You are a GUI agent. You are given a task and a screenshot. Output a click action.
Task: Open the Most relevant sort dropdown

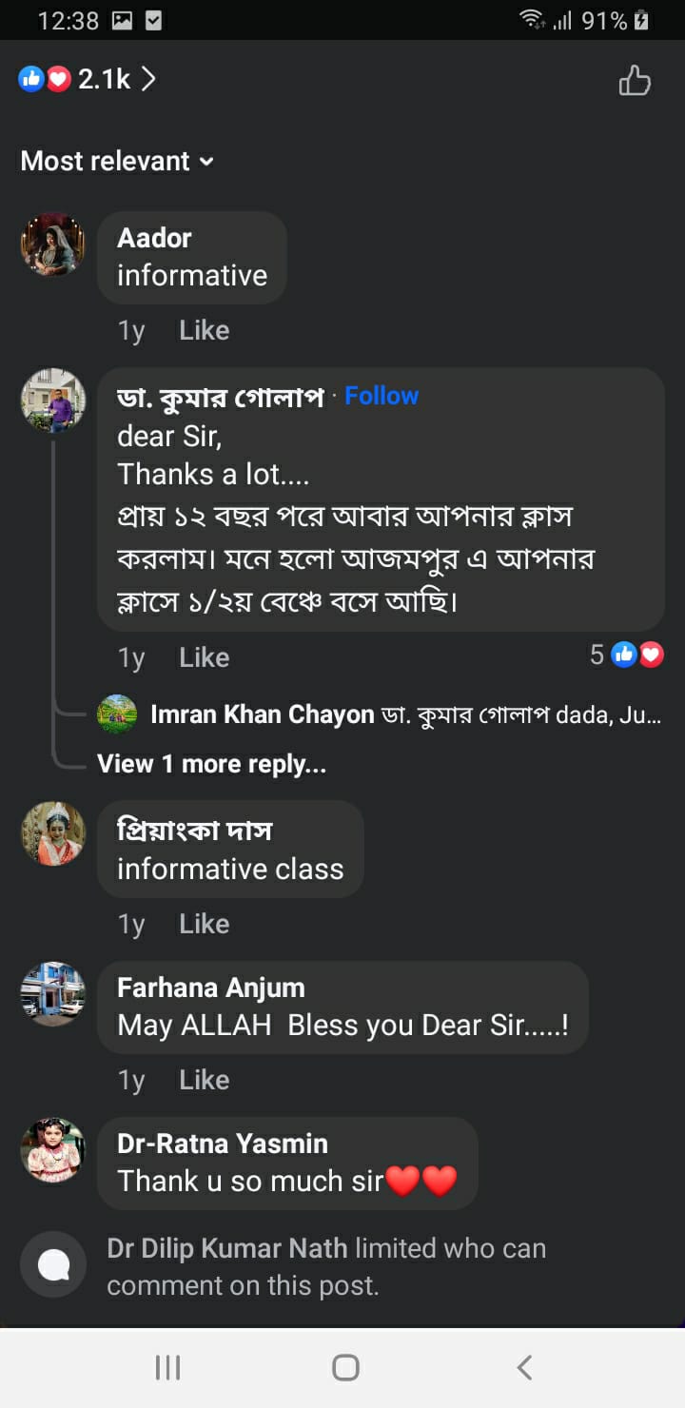(117, 161)
